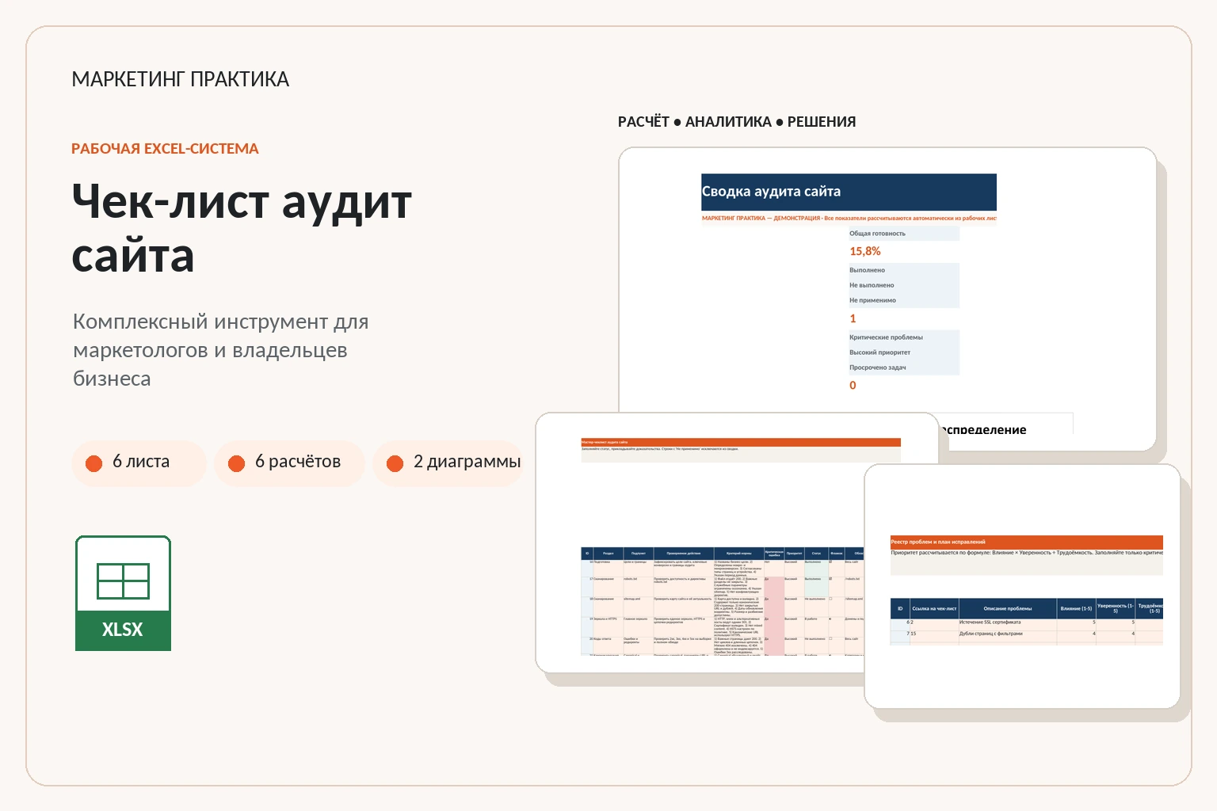Click the orange dot beside "6 листа"
Image resolution: width=1217 pixels, height=811 pixels.
click(x=93, y=463)
